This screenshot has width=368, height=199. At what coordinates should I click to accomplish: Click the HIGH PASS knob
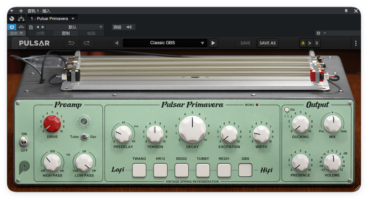coord(52,162)
